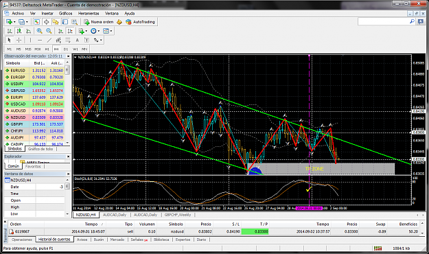Click the search magnifier icon
429x254 pixels.
[412, 21]
